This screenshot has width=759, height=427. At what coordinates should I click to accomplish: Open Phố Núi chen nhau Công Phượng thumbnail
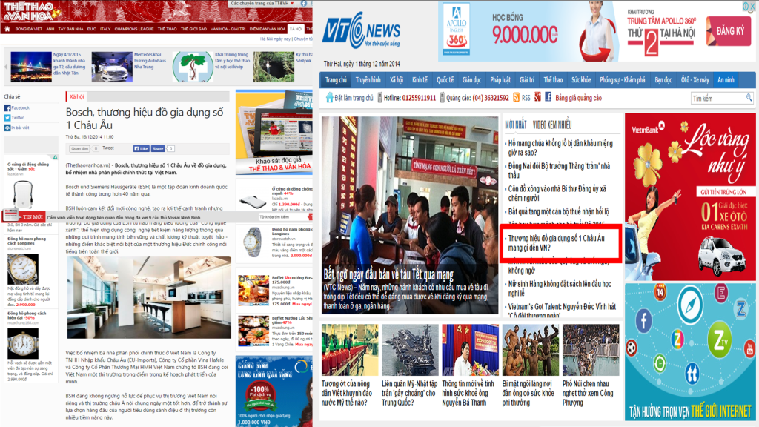pyautogui.click(x=591, y=350)
